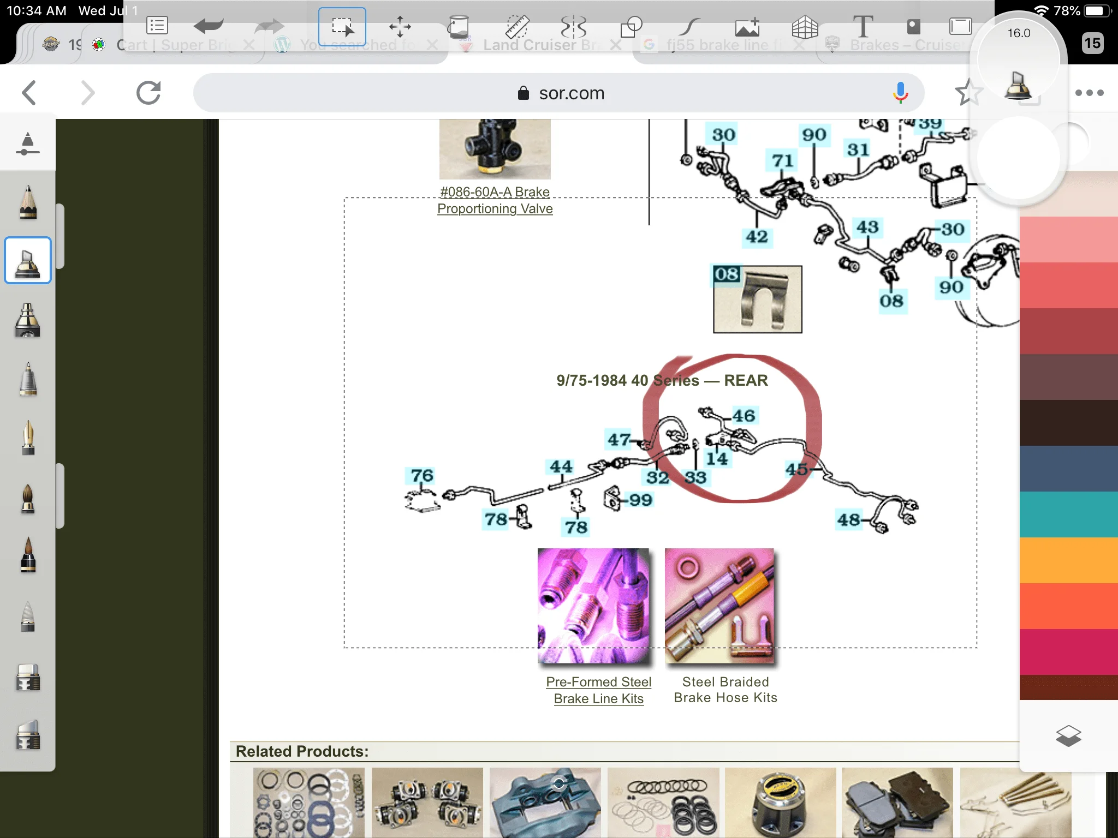Activate the Predictive Stroke tool
Image resolution: width=1118 pixels, height=838 pixels.
click(x=689, y=26)
